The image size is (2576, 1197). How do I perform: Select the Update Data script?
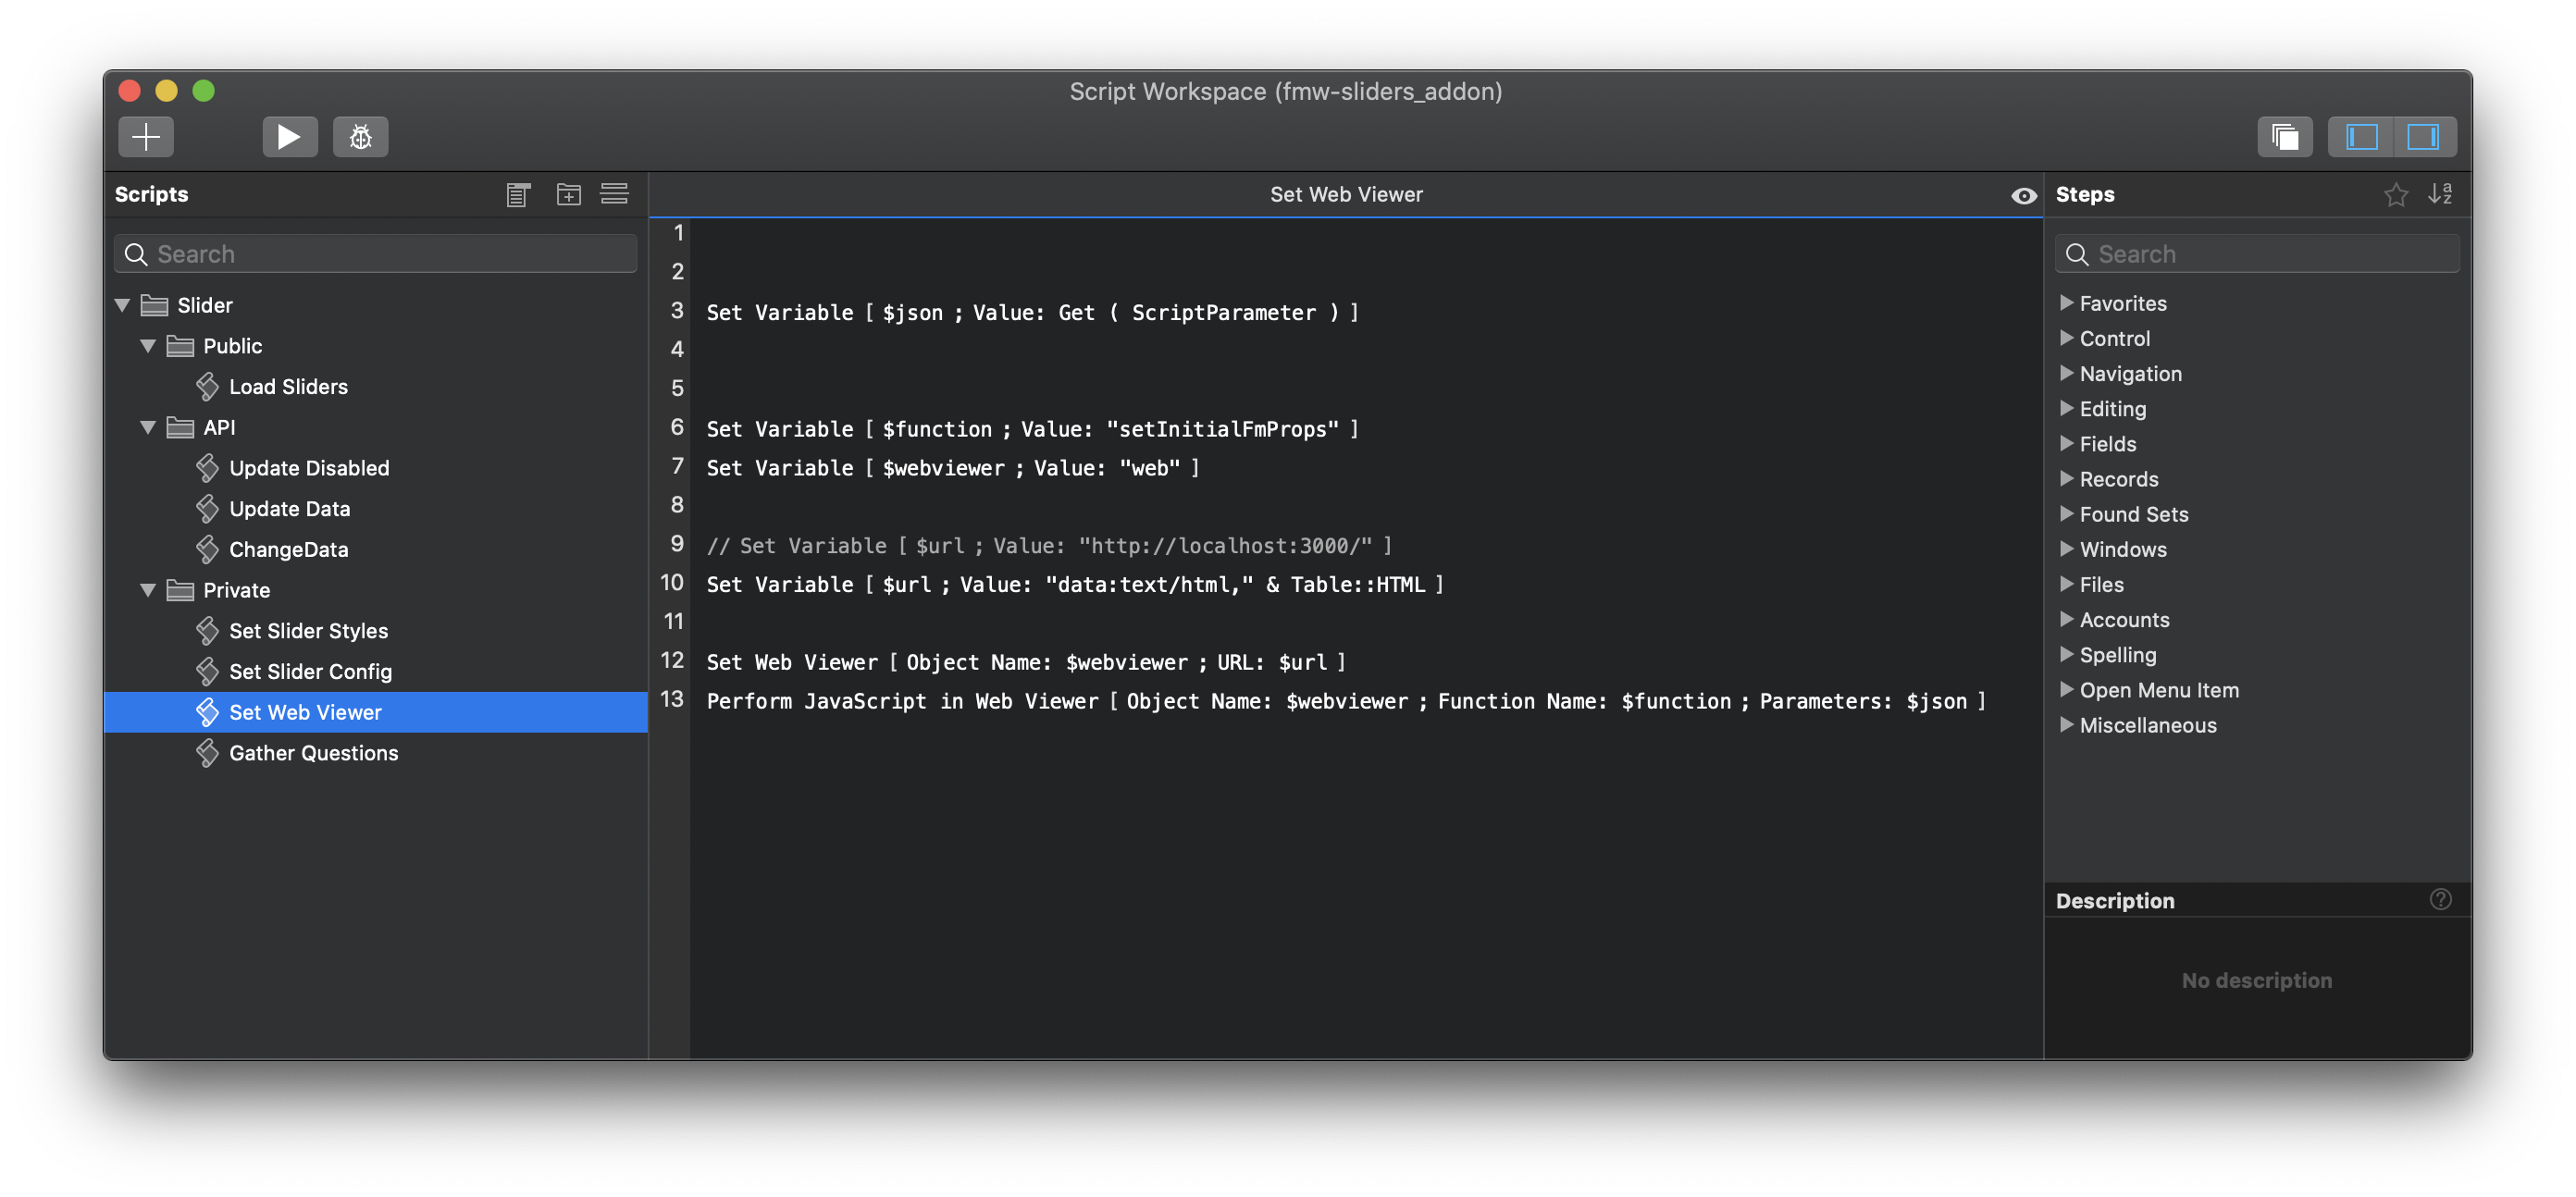tap(376, 509)
